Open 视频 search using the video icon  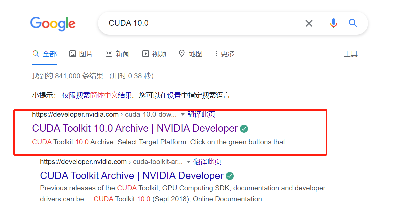146,54
